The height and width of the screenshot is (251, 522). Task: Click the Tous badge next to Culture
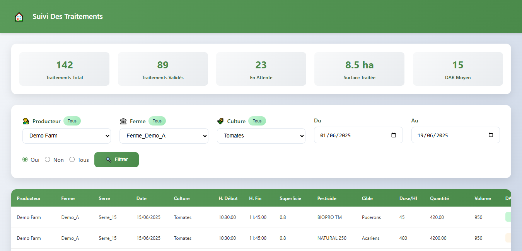pyautogui.click(x=257, y=121)
